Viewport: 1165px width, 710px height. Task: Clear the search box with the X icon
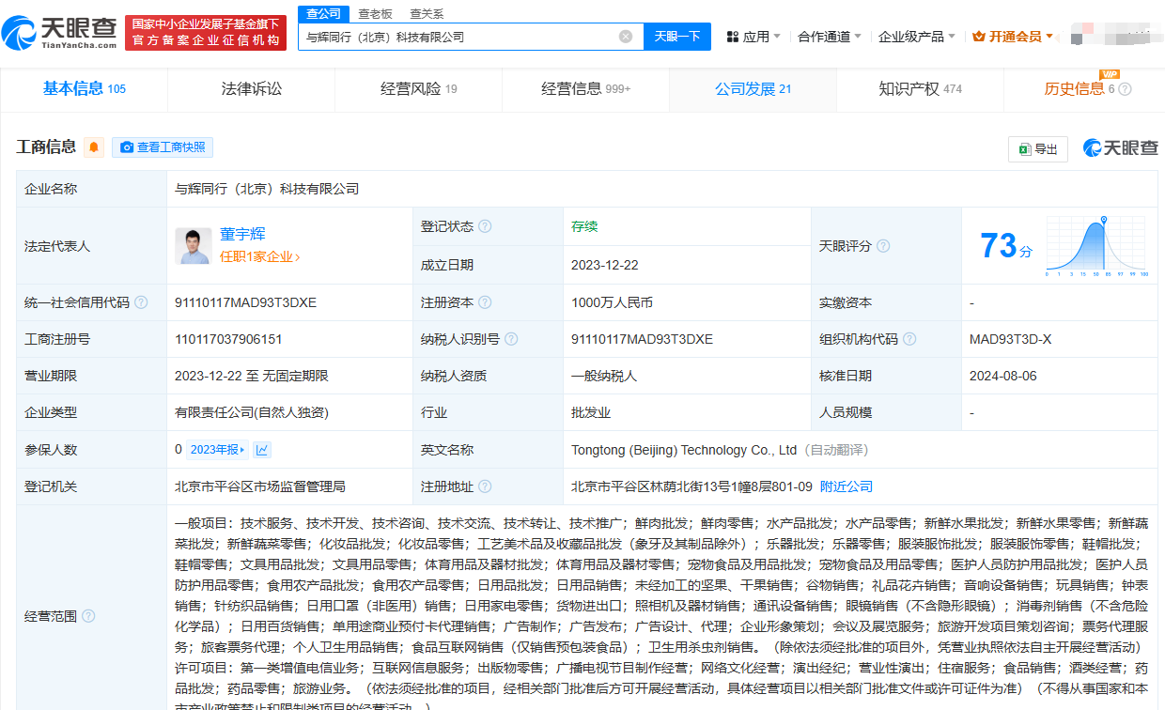(x=626, y=37)
